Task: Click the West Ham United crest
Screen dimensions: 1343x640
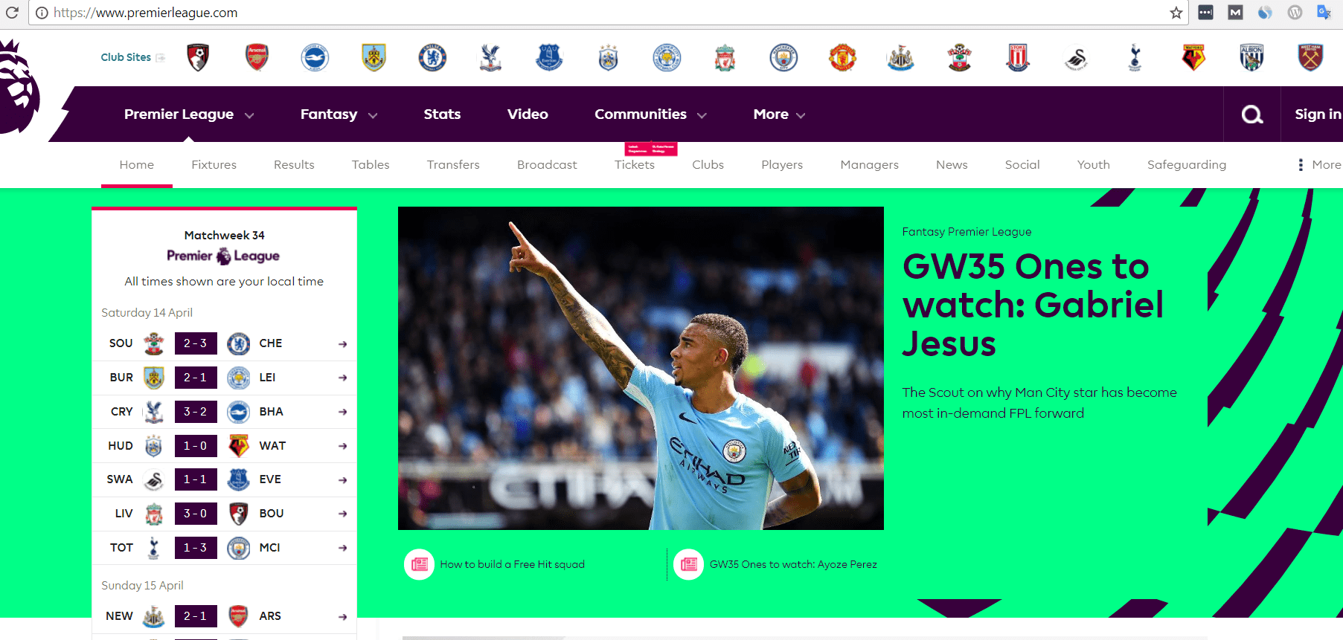Action: [1310, 57]
